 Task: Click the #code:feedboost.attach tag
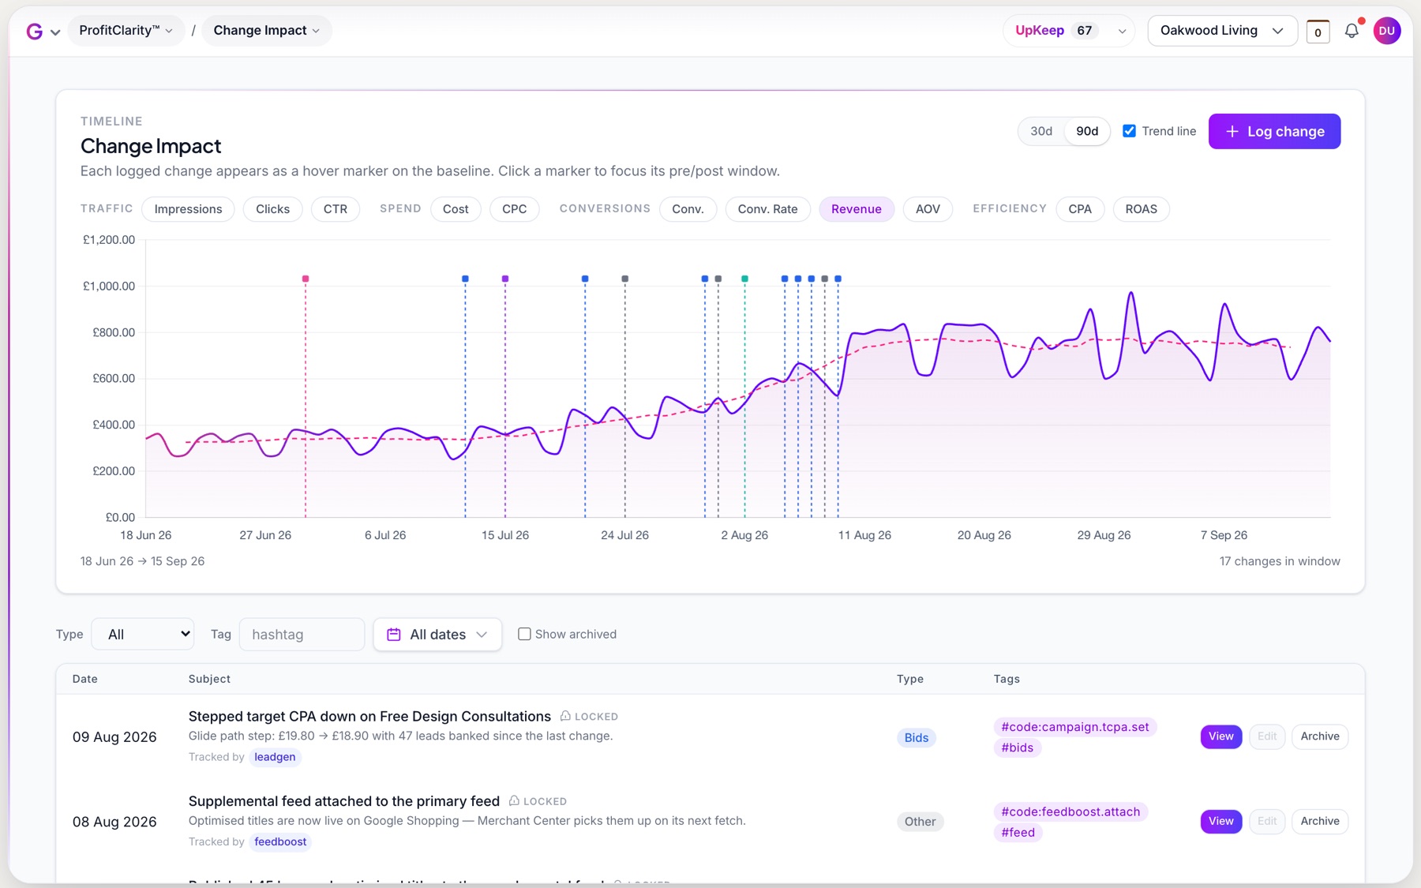[1070, 811]
